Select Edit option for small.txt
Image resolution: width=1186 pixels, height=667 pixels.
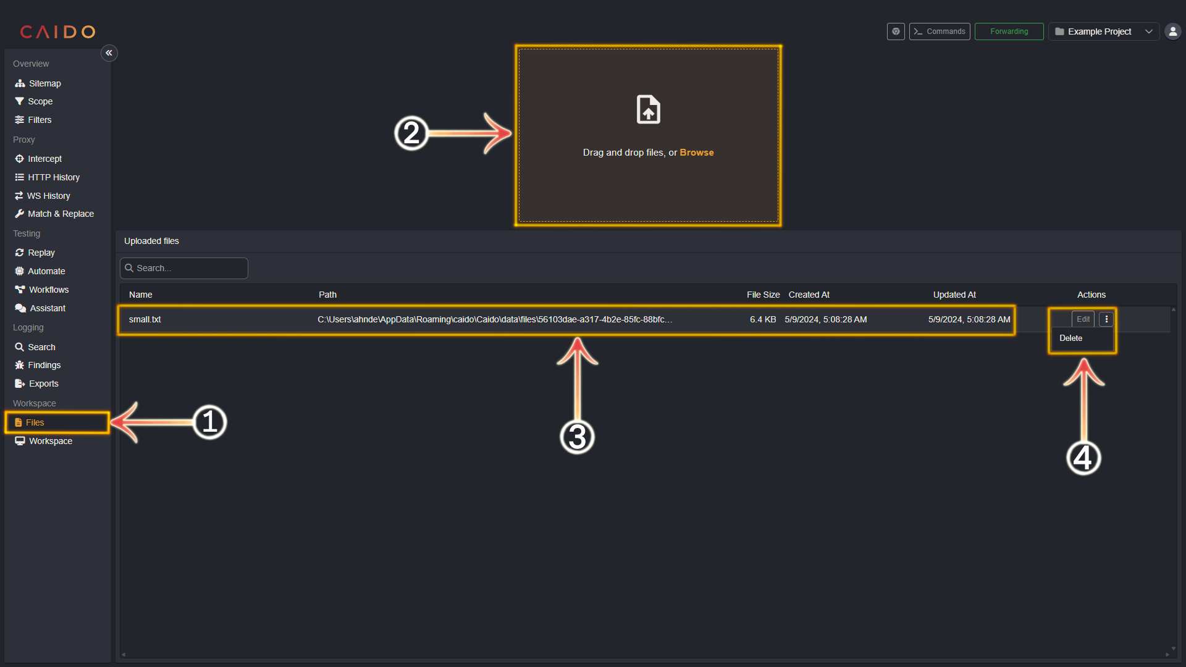1083,319
